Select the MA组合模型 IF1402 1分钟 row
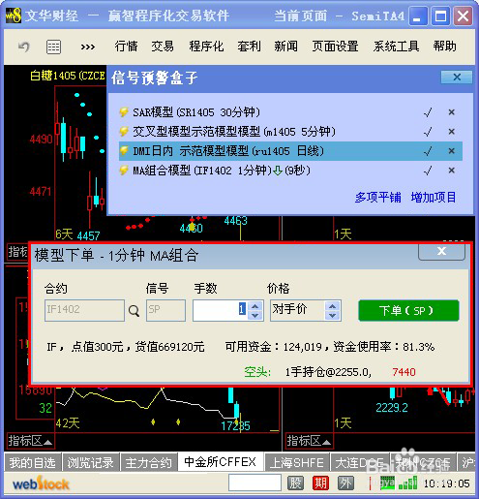The height and width of the screenshot is (499, 479). 290,171
